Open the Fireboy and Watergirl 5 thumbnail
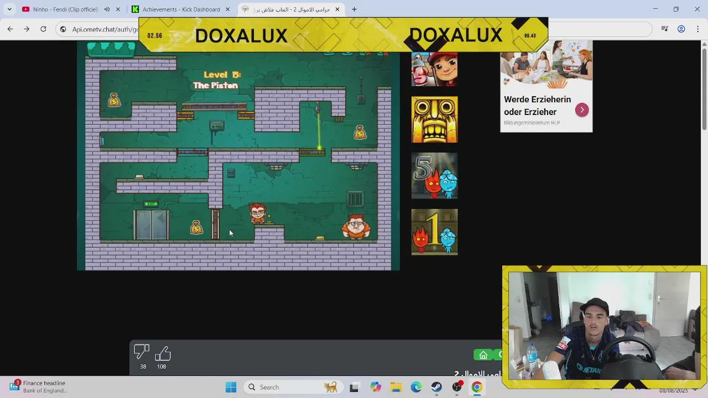Screen dimensions: 708x398 coord(434,176)
